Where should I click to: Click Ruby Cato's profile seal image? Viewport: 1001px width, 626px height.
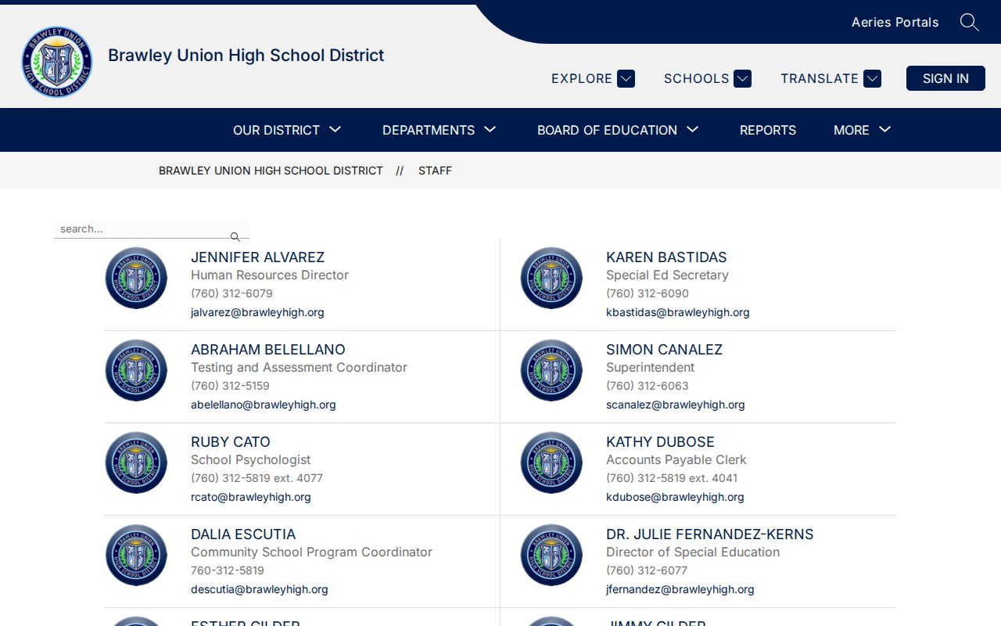pyautogui.click(x=136, y=462)
